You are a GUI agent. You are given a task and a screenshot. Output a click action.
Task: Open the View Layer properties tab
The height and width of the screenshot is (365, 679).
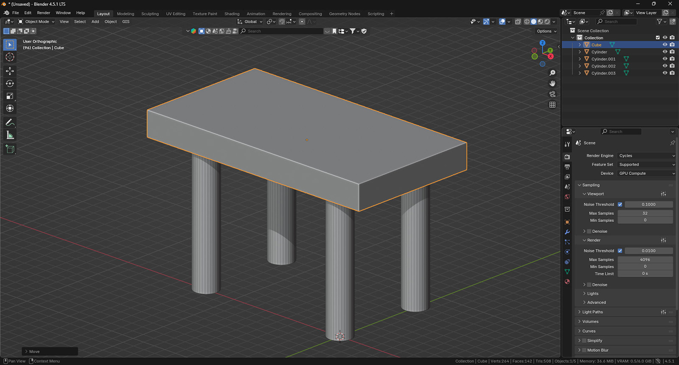click(x=567, y=177)
